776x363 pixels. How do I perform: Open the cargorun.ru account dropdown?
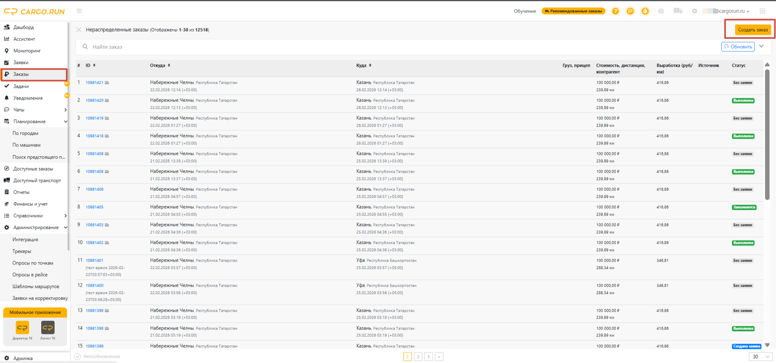tap(726, 11)
